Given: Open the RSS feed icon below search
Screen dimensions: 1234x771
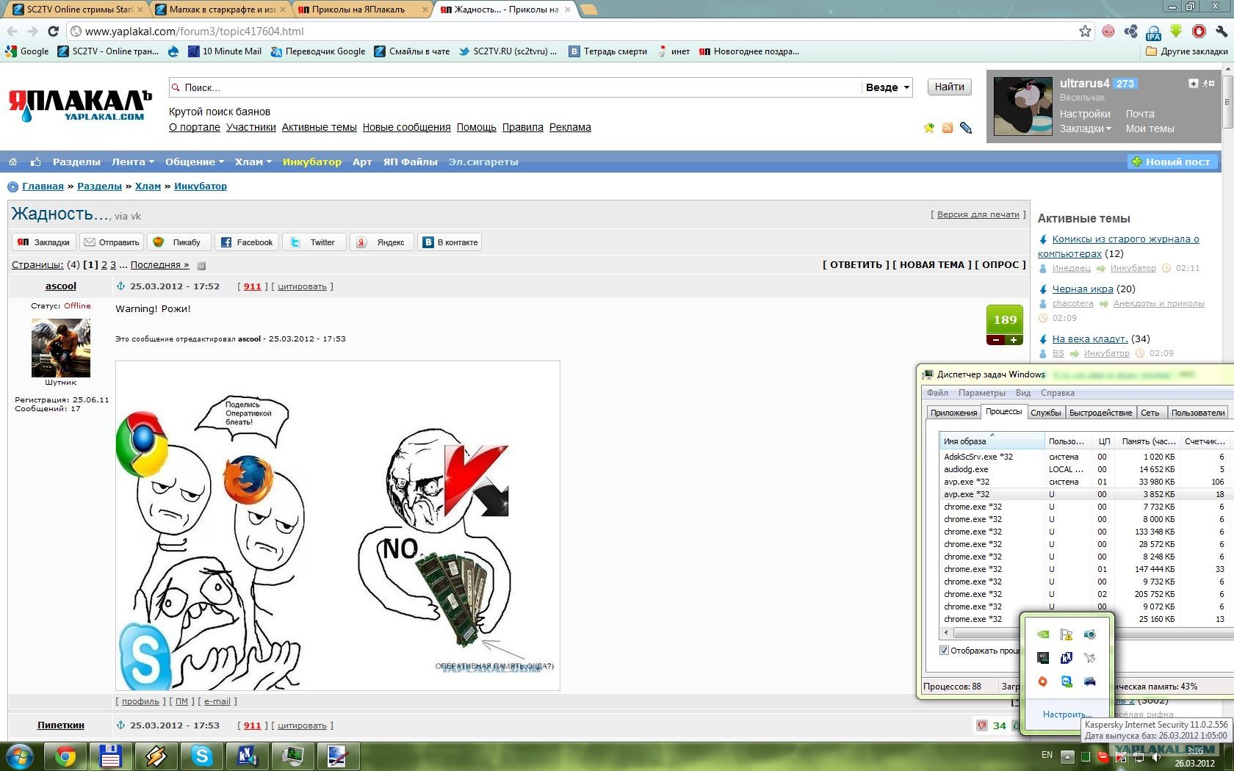Looking at the screenshot, I should coord(948,128).
